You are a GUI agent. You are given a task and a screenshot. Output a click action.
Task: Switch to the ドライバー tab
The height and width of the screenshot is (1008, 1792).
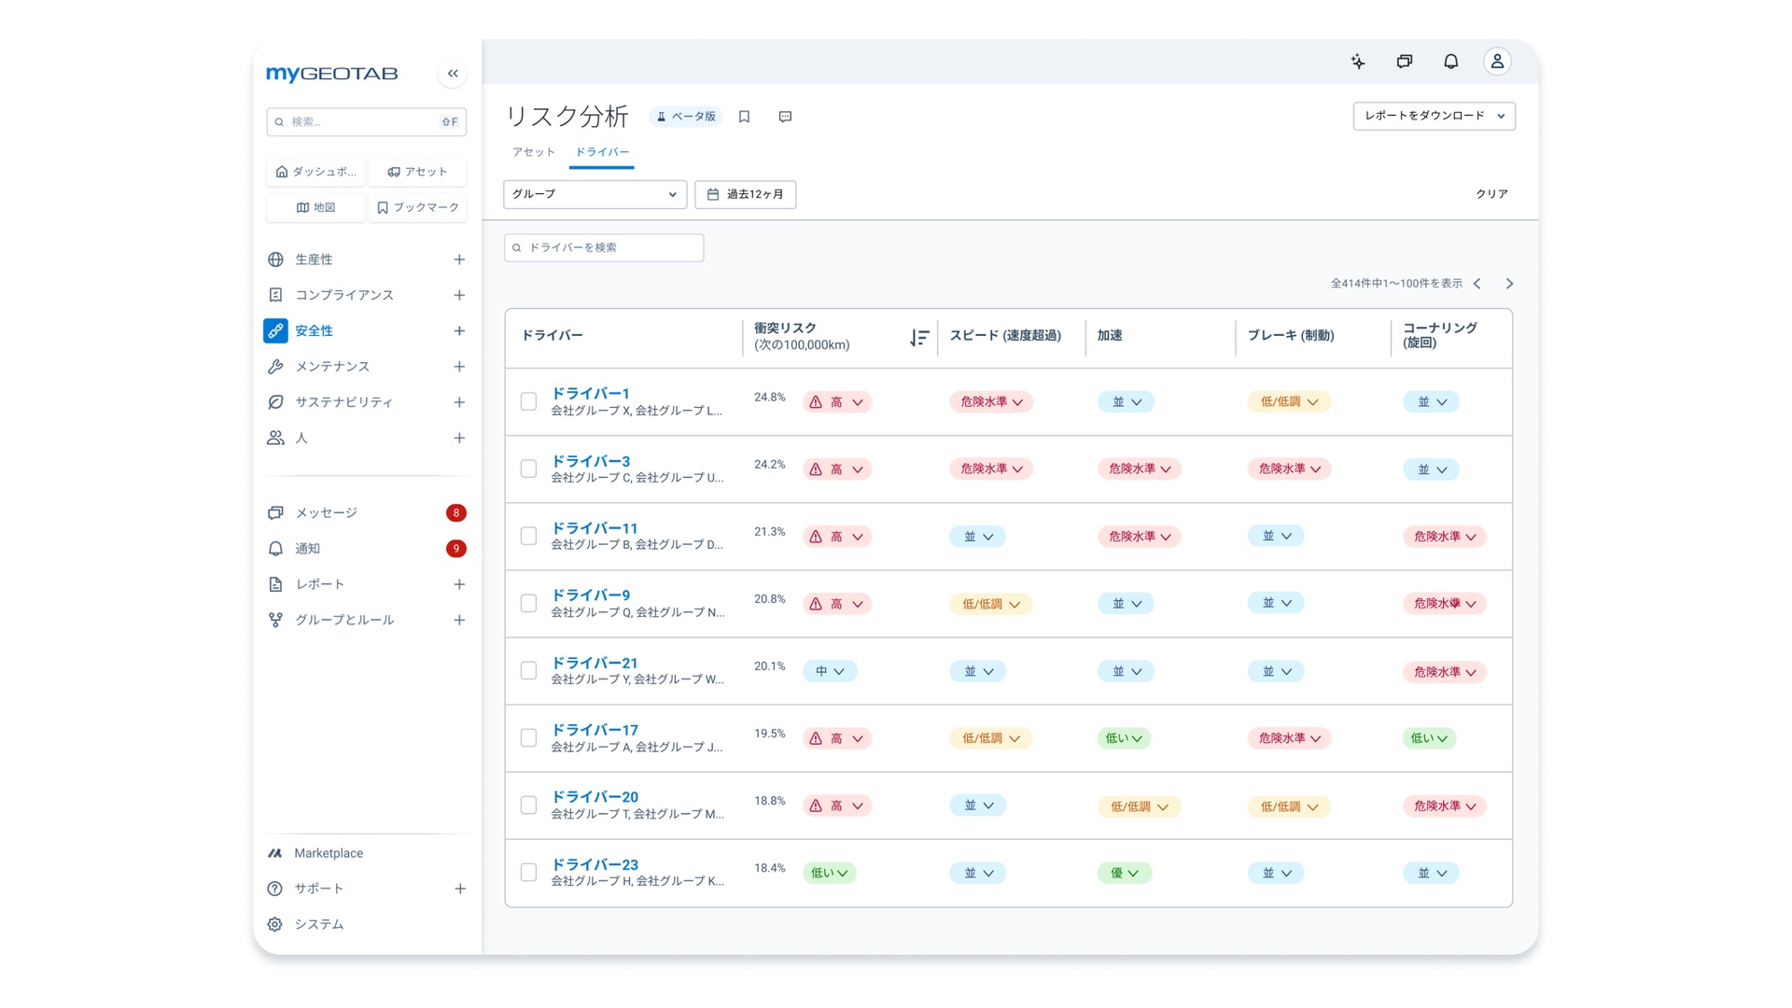(x=602, y=152)
